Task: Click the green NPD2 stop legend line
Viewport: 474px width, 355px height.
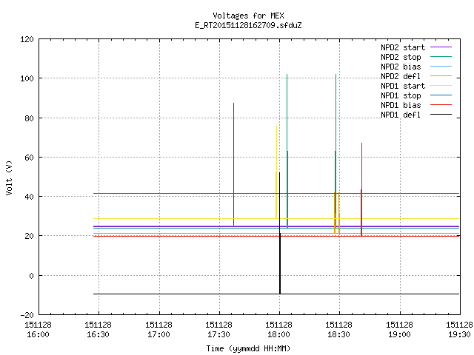Action: point(441,56)
